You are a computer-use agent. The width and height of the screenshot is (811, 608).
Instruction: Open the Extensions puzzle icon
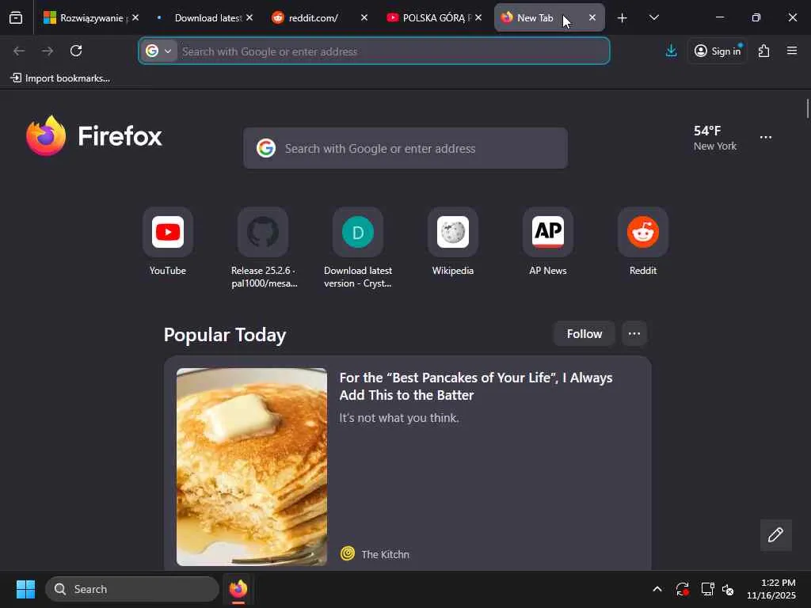click(764, 51)
